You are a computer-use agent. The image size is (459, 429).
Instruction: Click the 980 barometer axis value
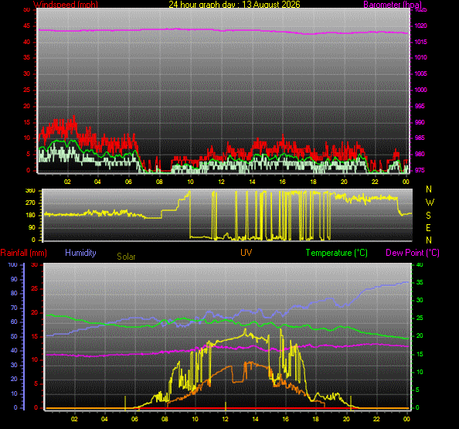click(x=420, y=154)
